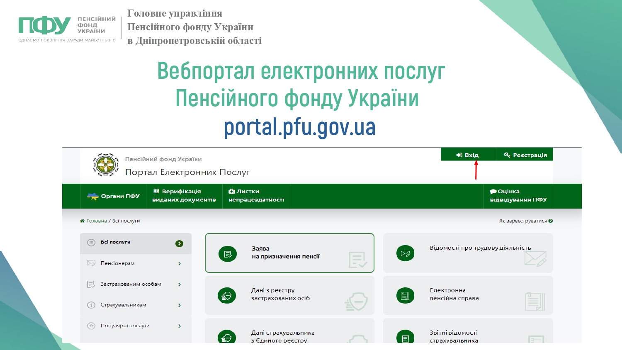This screenshot has width=622, height=350.
Task: Select Оцінка відвідування ПФУ menu item
Action: [518, 196]
